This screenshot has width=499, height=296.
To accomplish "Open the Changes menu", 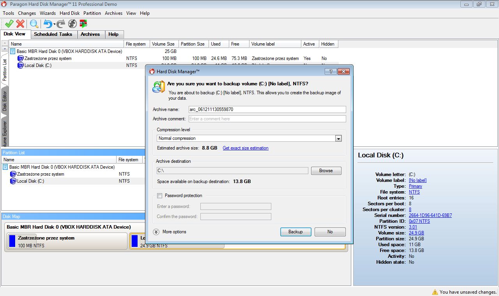I will pos(27,13).
